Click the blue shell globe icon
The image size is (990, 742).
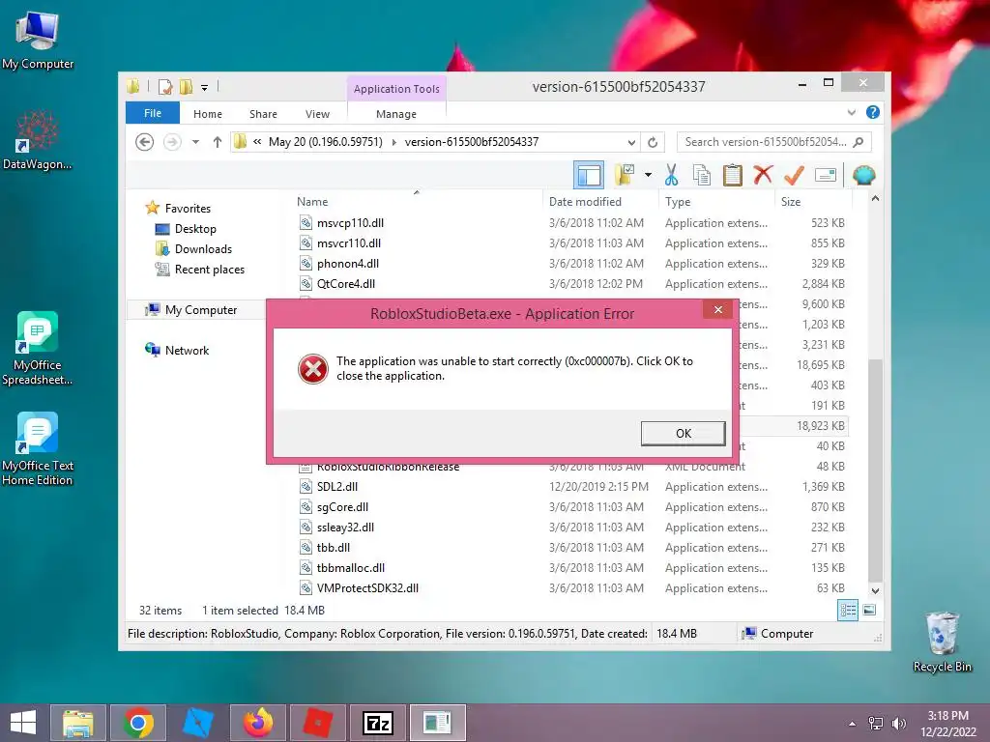tap(863, 175)
